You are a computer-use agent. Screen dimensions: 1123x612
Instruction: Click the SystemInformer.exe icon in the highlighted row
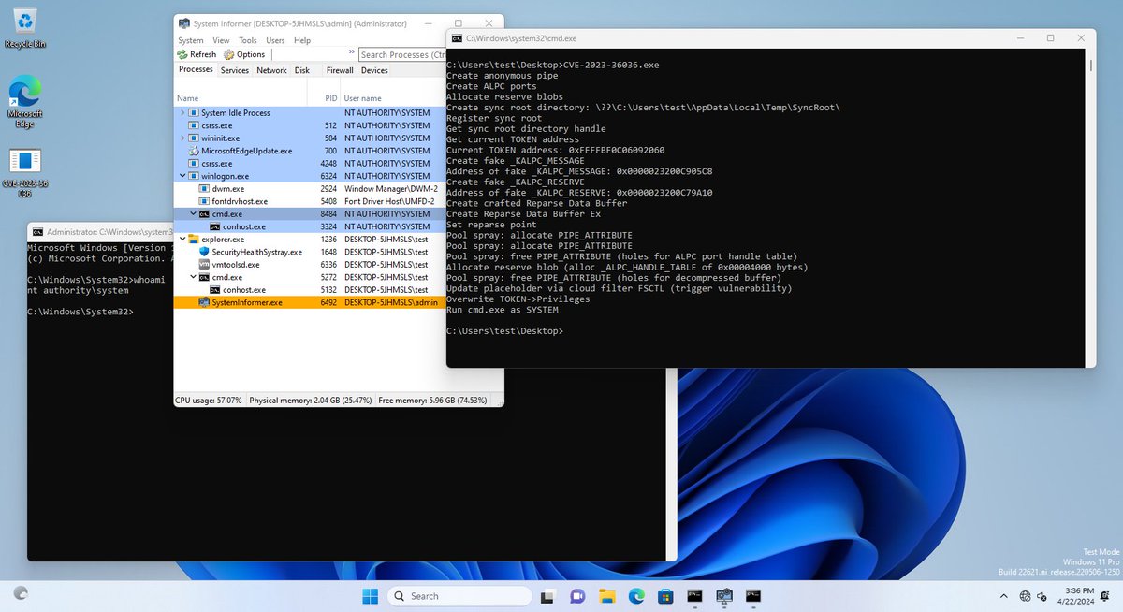[x=202, y=301]
